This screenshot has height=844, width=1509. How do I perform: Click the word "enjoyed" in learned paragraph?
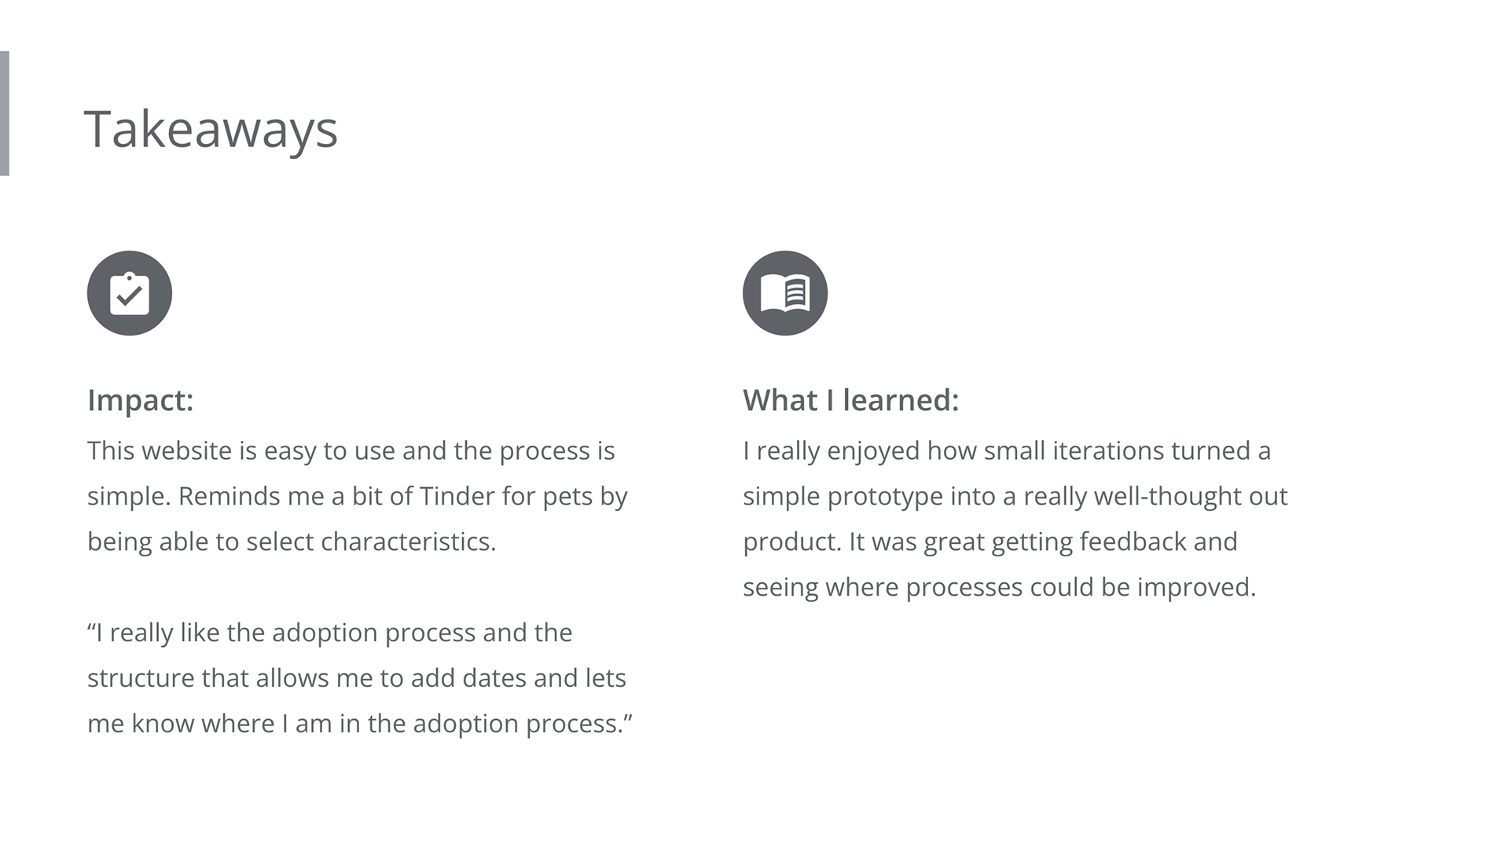pos(873,451)
